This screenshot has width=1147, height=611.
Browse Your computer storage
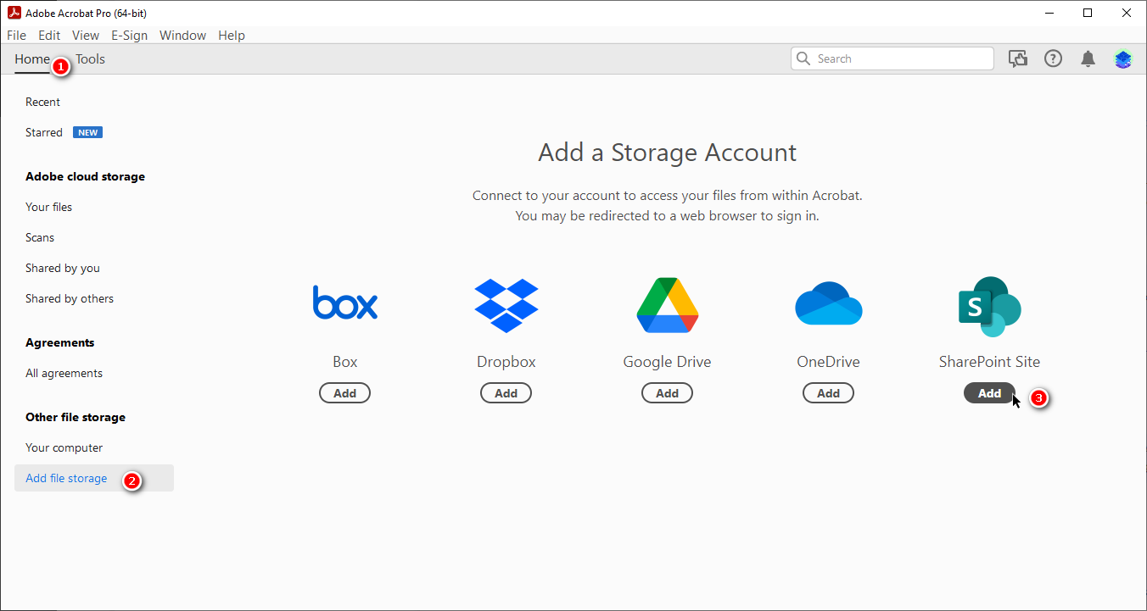point(64,447)
